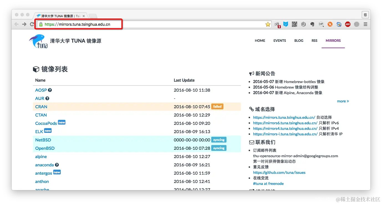Click the bookmark star icon
The width and height of the screenshot is (382, 204).
click(x=268, y=24)
